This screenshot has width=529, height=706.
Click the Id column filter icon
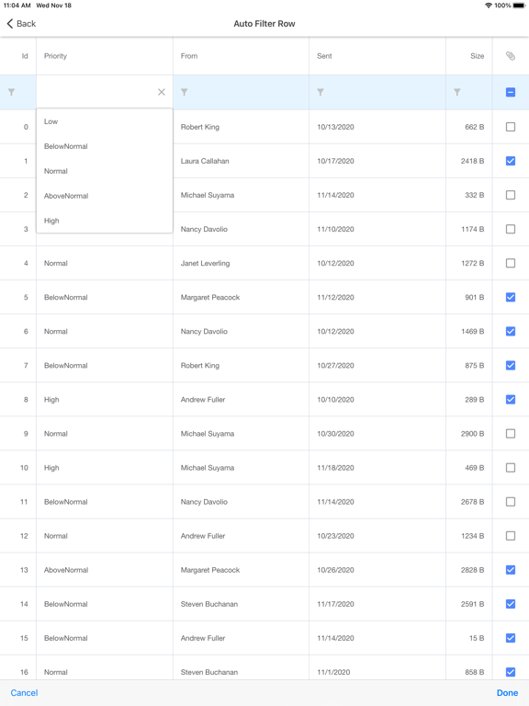coord(12,92)
